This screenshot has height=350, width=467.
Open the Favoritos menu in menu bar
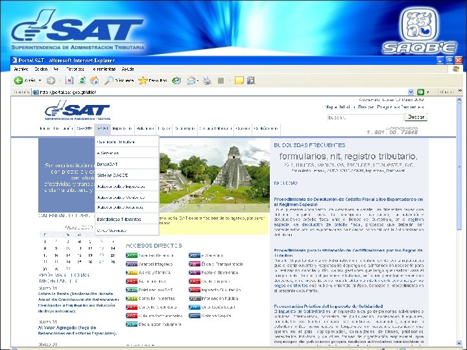coord(75,69)
